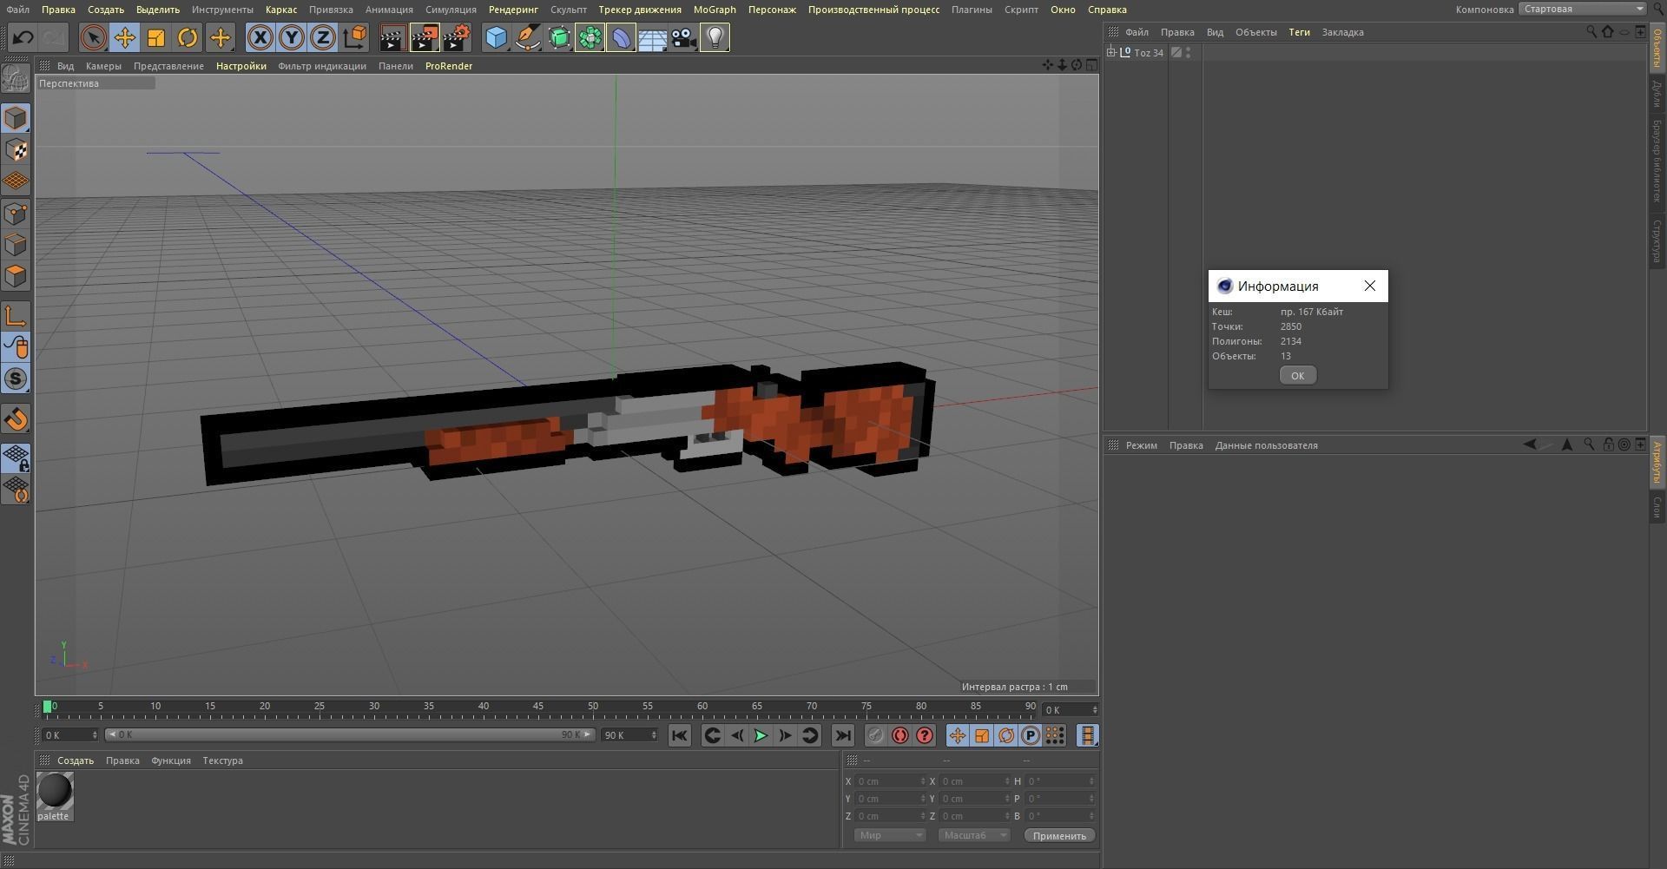Open Render Settings gear clapperboard icon
This screenshot has height=869, width=1667.
[x=456, y=37]
